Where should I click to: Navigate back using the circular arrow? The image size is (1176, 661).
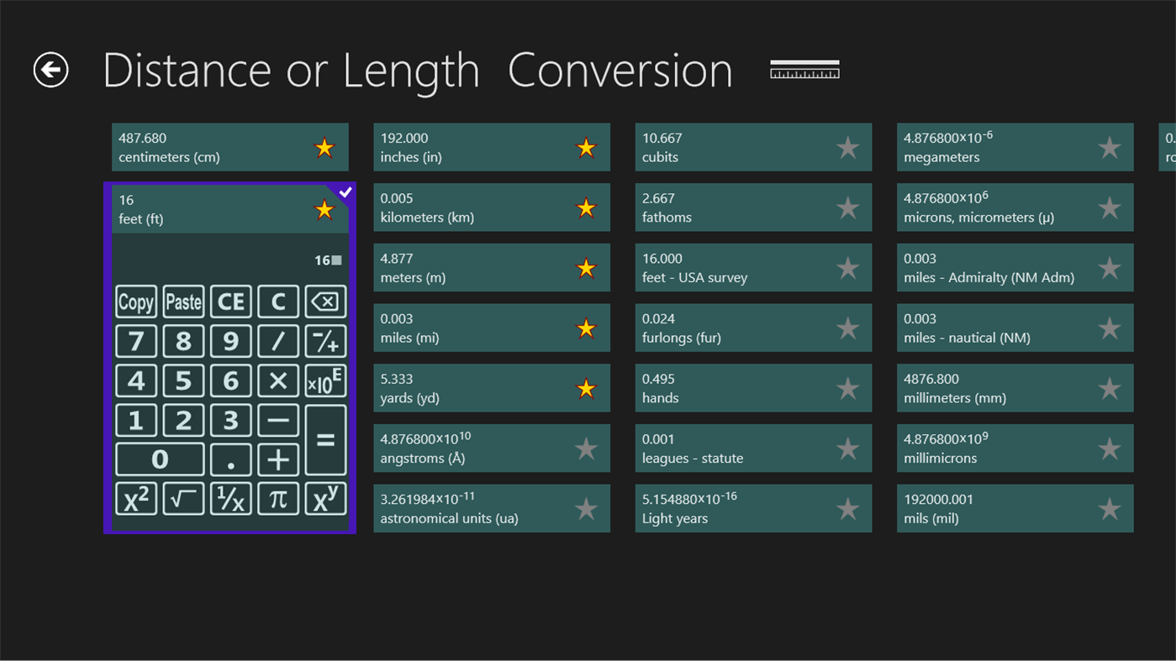point(50,71)
